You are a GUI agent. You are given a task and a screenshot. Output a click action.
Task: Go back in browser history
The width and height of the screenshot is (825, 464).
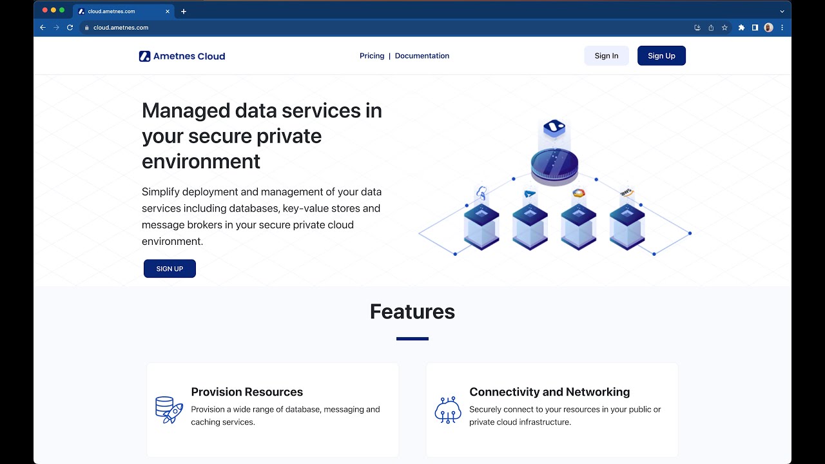pos(43,28)
